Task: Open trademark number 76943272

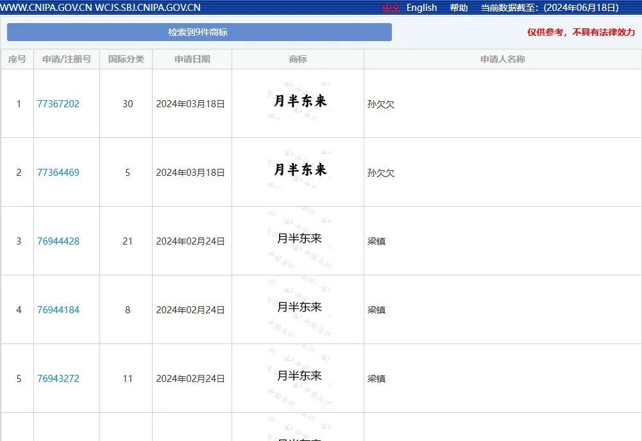Action: 58,378
